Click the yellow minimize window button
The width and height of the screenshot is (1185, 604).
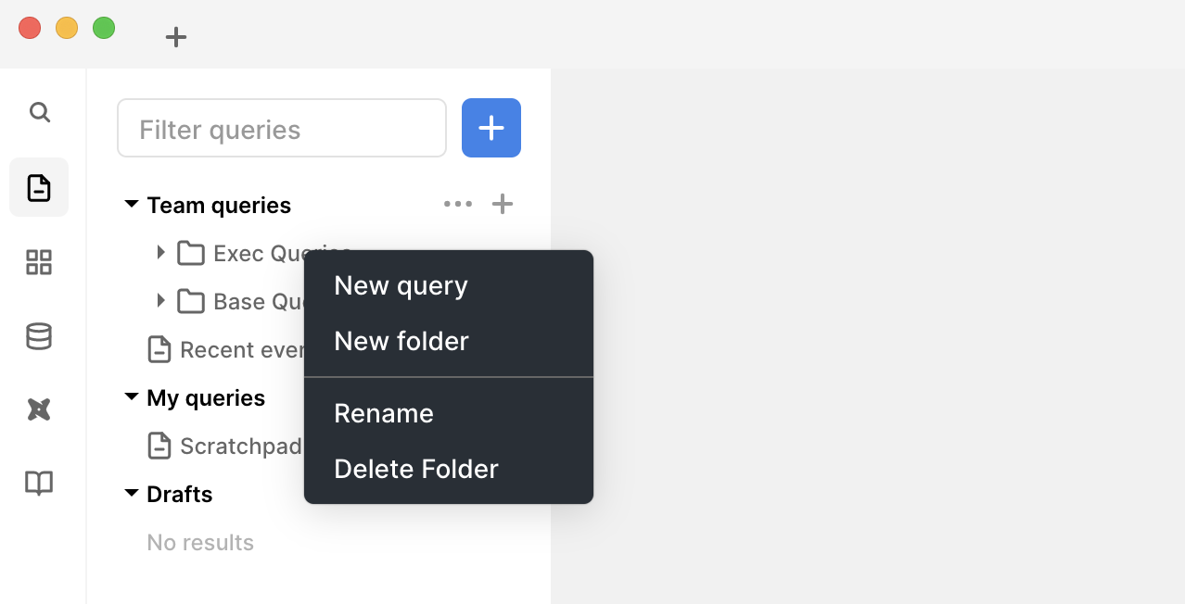(x=67, y=28)
